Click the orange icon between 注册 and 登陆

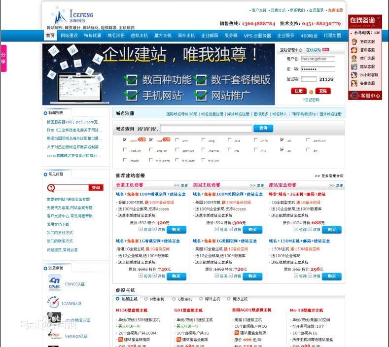click(311, 92)
